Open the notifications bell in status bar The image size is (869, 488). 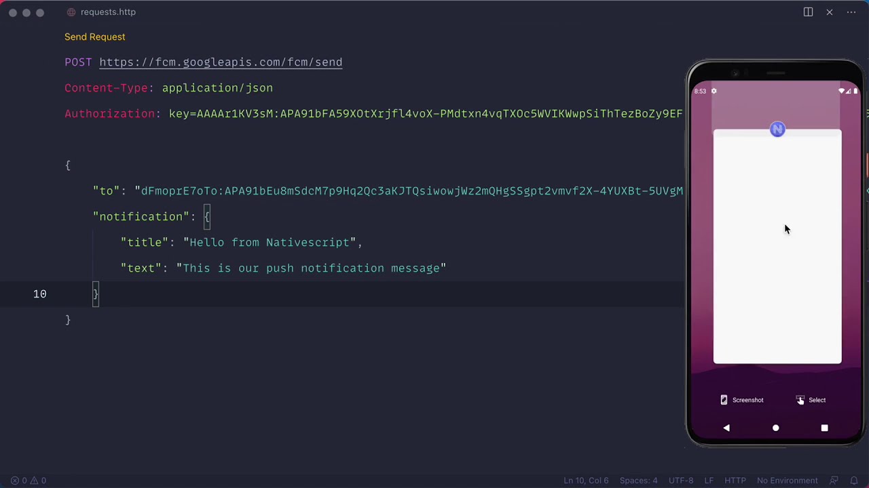click(855, 481)
